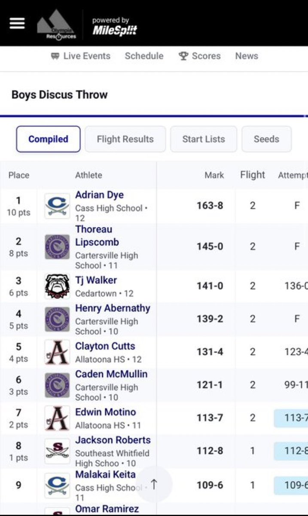308x516 pixels.
Task: Switch to the Seeds tab
Action: pos(266,139)
